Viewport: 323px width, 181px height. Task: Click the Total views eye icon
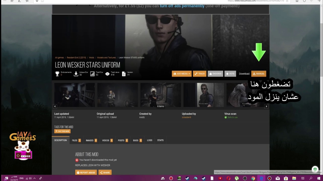107,74
